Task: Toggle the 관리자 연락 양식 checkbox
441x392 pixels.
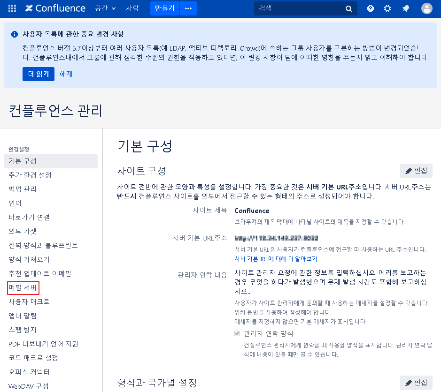Action: [237, 333]
